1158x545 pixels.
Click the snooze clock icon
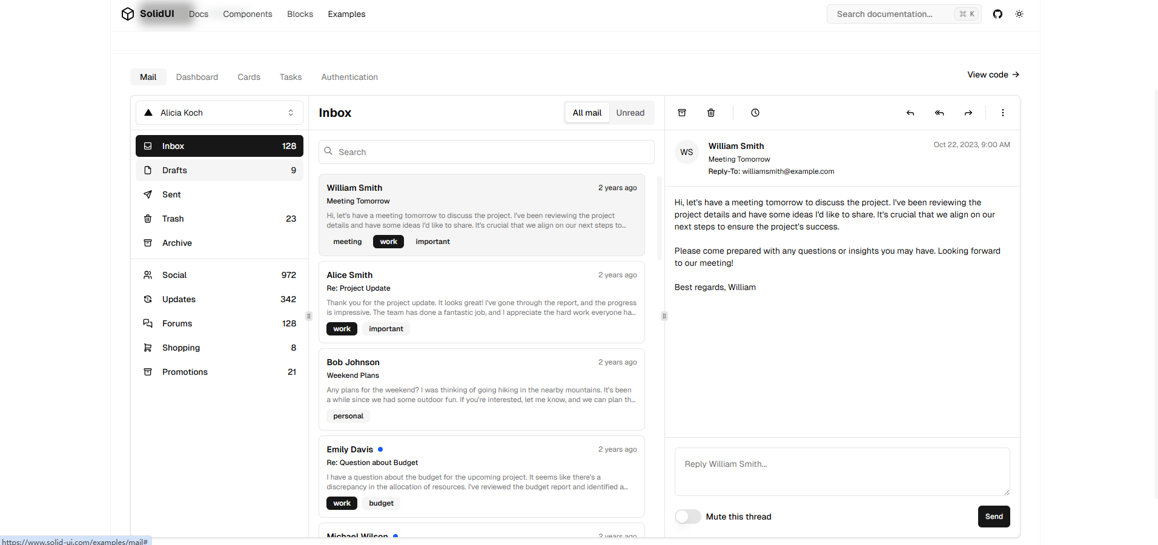pos(755,113)
